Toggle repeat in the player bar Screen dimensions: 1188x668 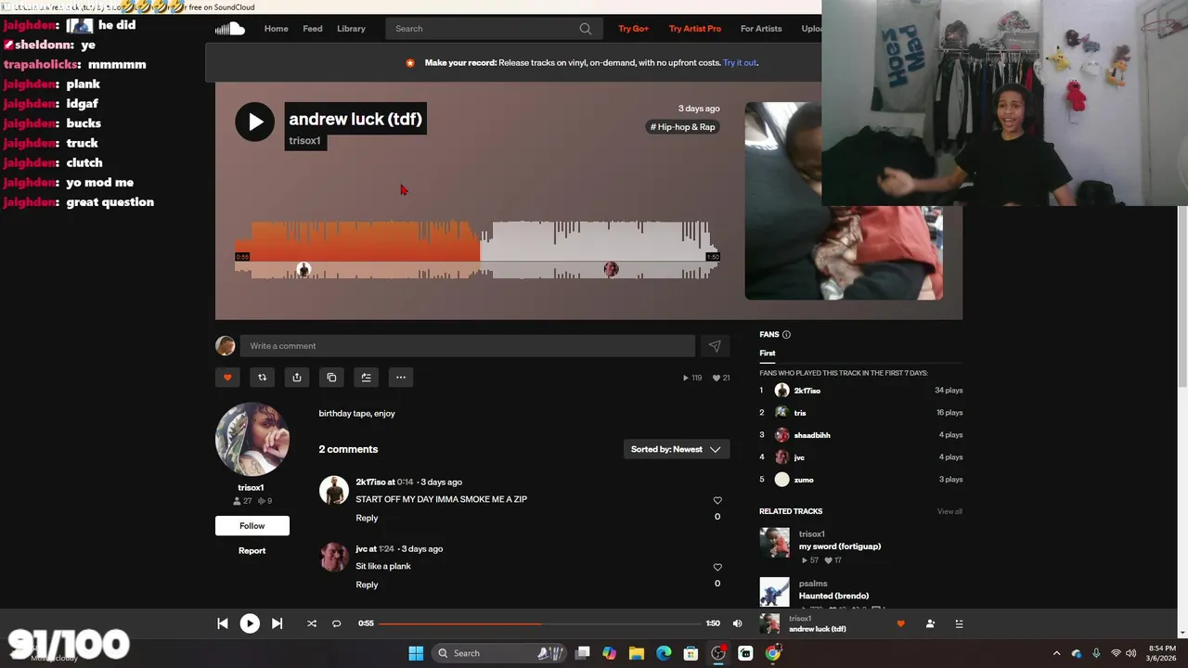click(337, 623)
